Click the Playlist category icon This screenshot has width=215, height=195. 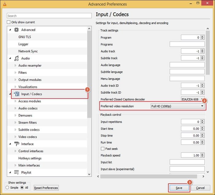[17, 173]
